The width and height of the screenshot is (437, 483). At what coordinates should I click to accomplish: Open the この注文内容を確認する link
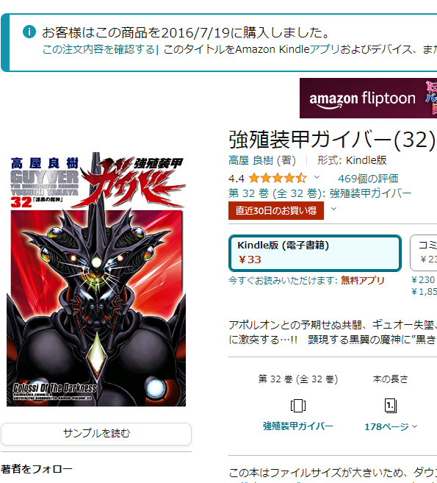98,49
